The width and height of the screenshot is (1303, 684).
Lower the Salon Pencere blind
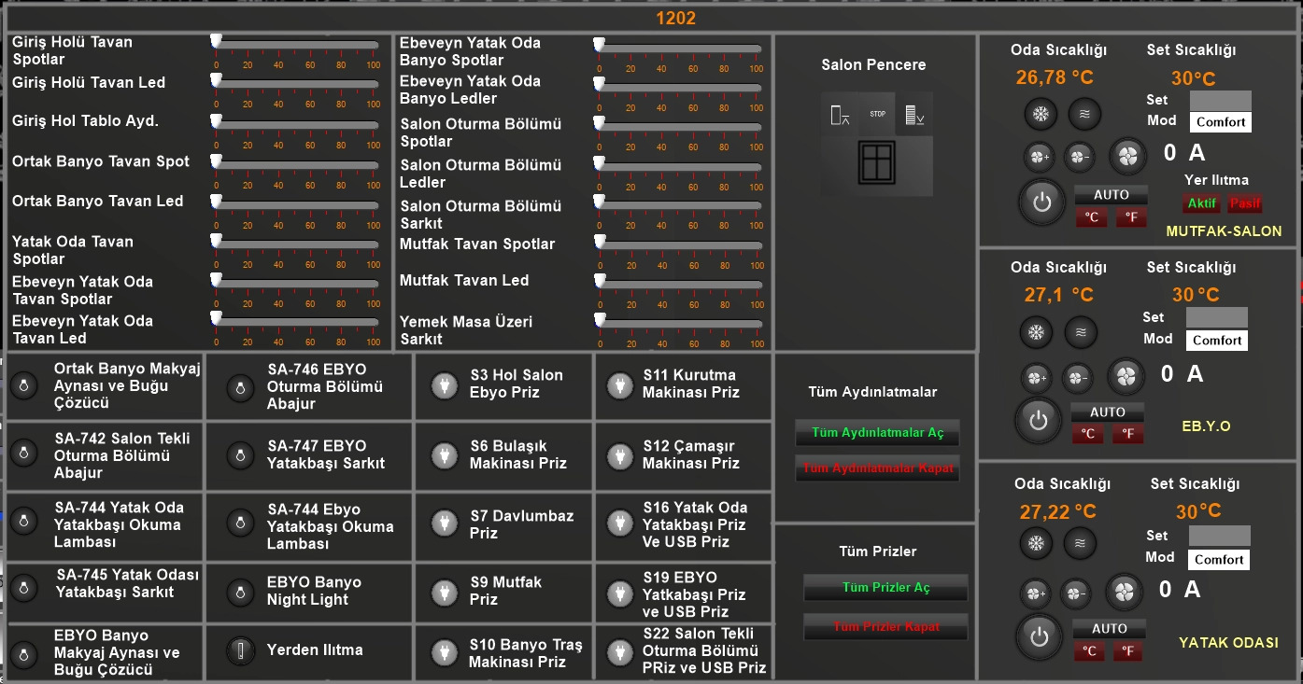click(x=914, y=115)
